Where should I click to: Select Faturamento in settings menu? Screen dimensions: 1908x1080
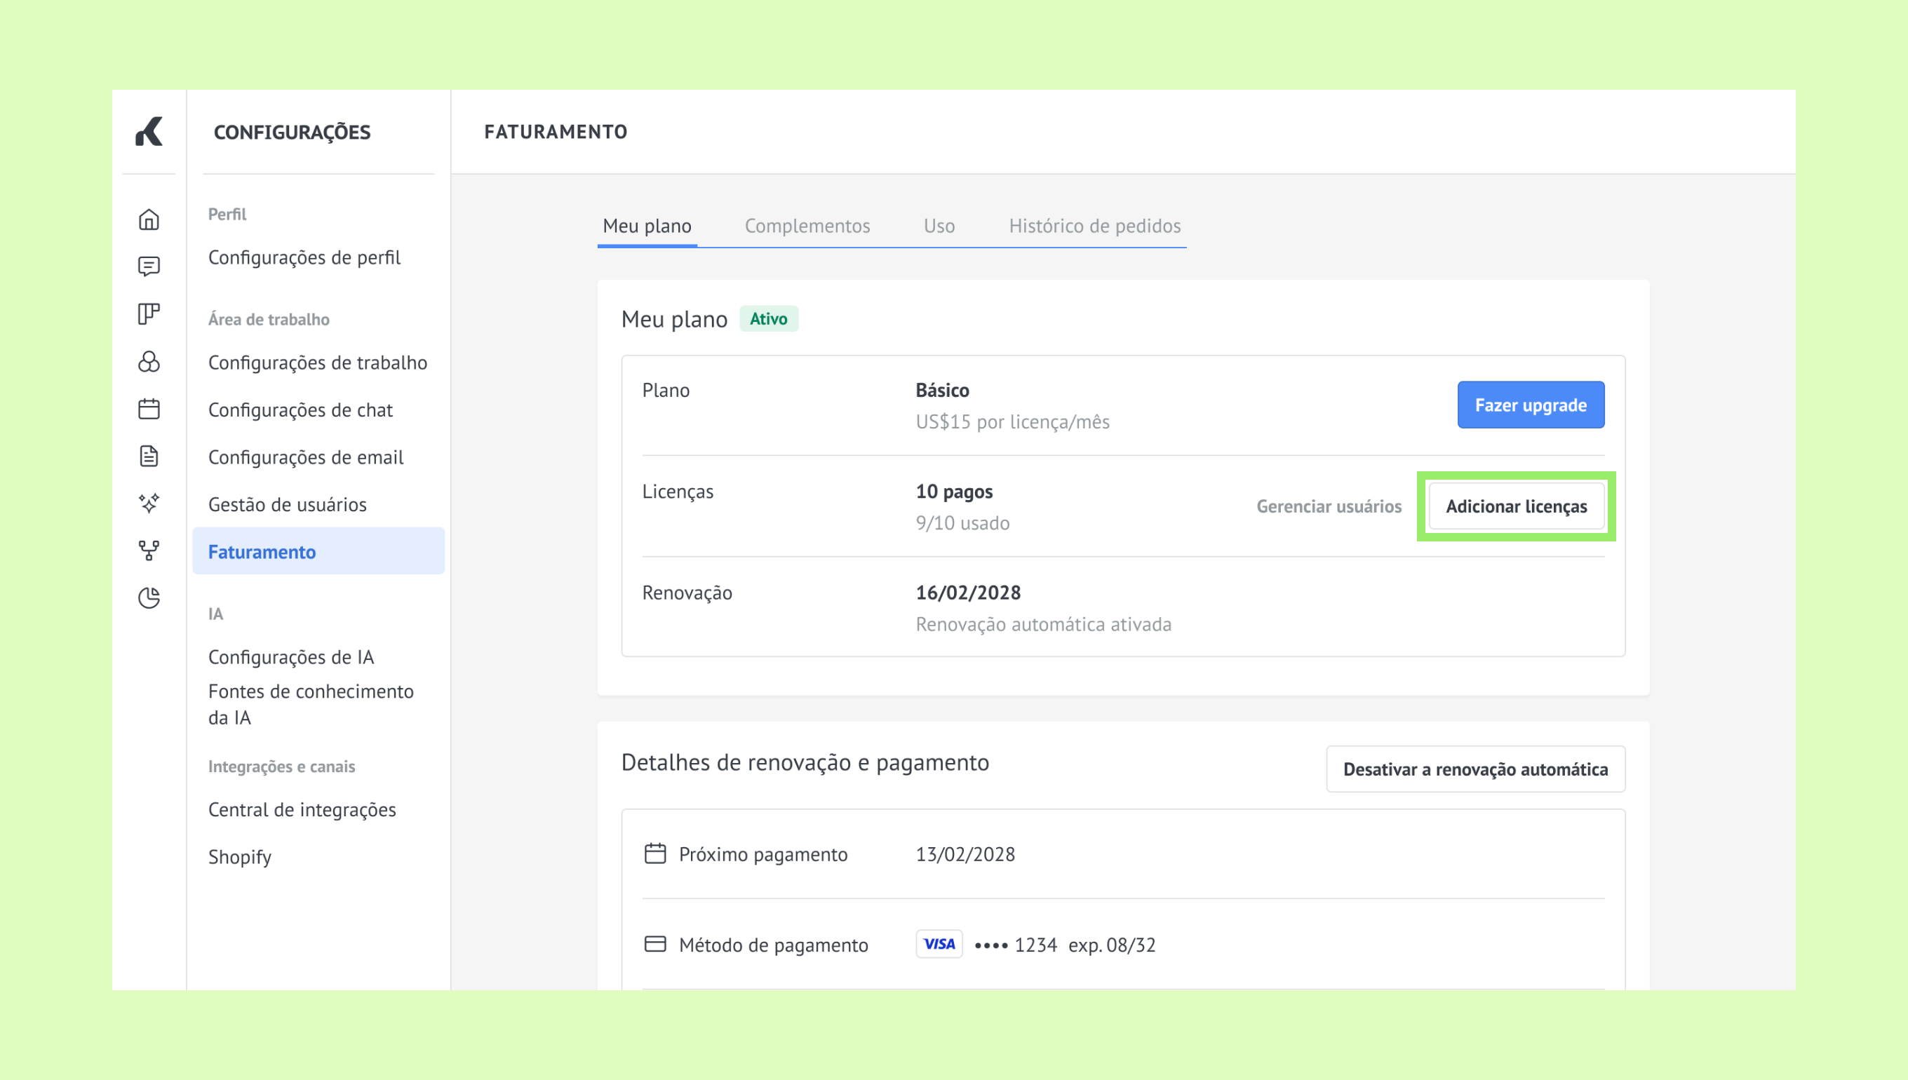tap(318, 551)
